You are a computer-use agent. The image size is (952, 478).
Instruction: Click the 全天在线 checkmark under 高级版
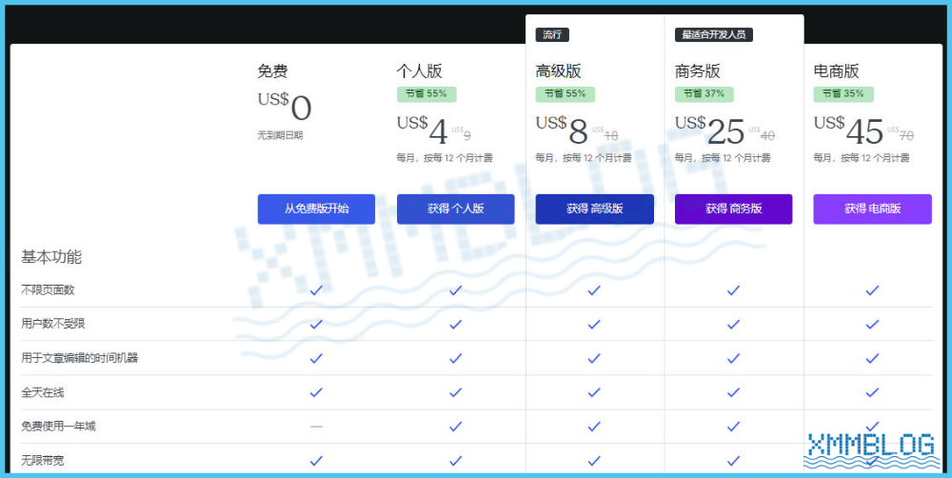(594, 392)
